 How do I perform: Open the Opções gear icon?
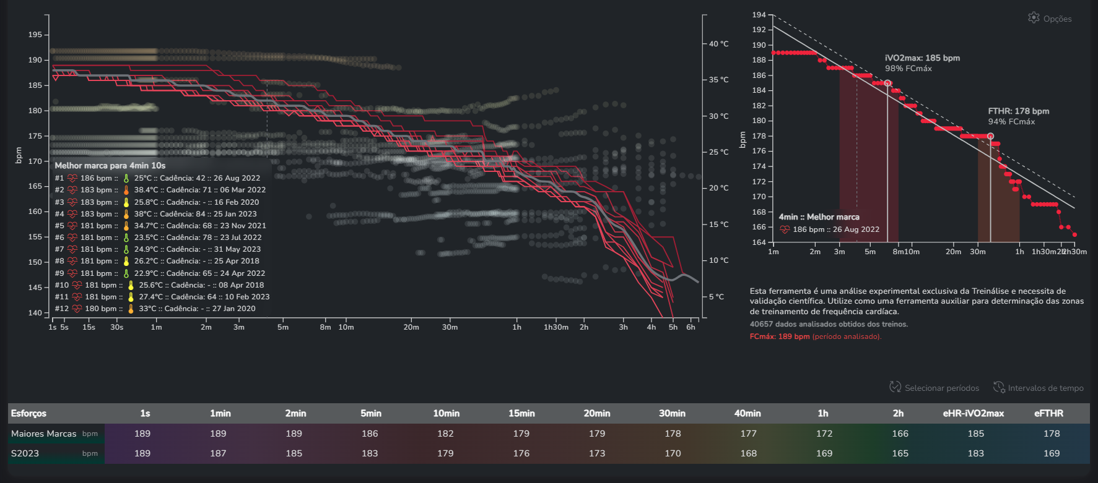pos(1034,18)
